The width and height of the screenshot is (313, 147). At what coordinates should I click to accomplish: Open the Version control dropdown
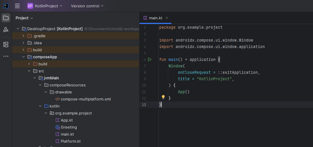[87, 6]
